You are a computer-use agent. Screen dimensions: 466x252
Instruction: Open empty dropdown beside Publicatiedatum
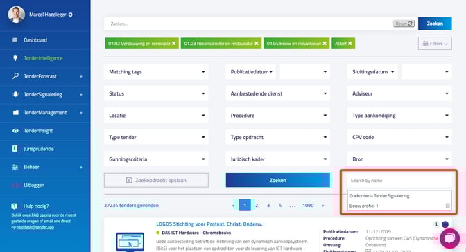tap(305, 71)
